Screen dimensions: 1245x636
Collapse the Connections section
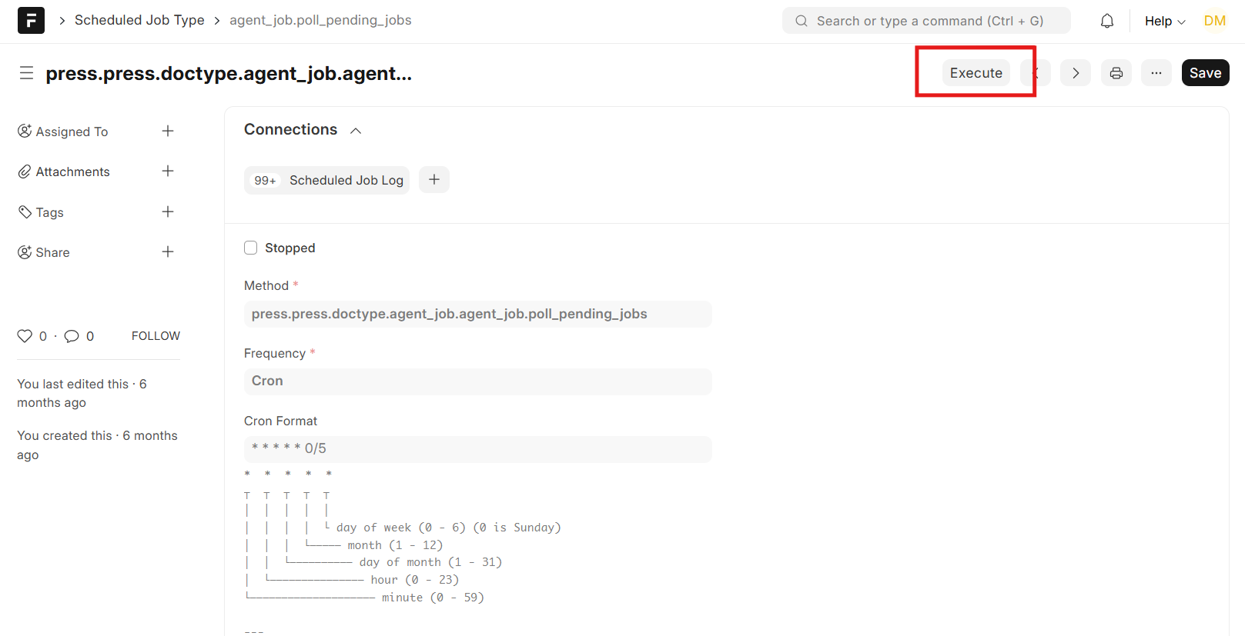pos(356,131)
